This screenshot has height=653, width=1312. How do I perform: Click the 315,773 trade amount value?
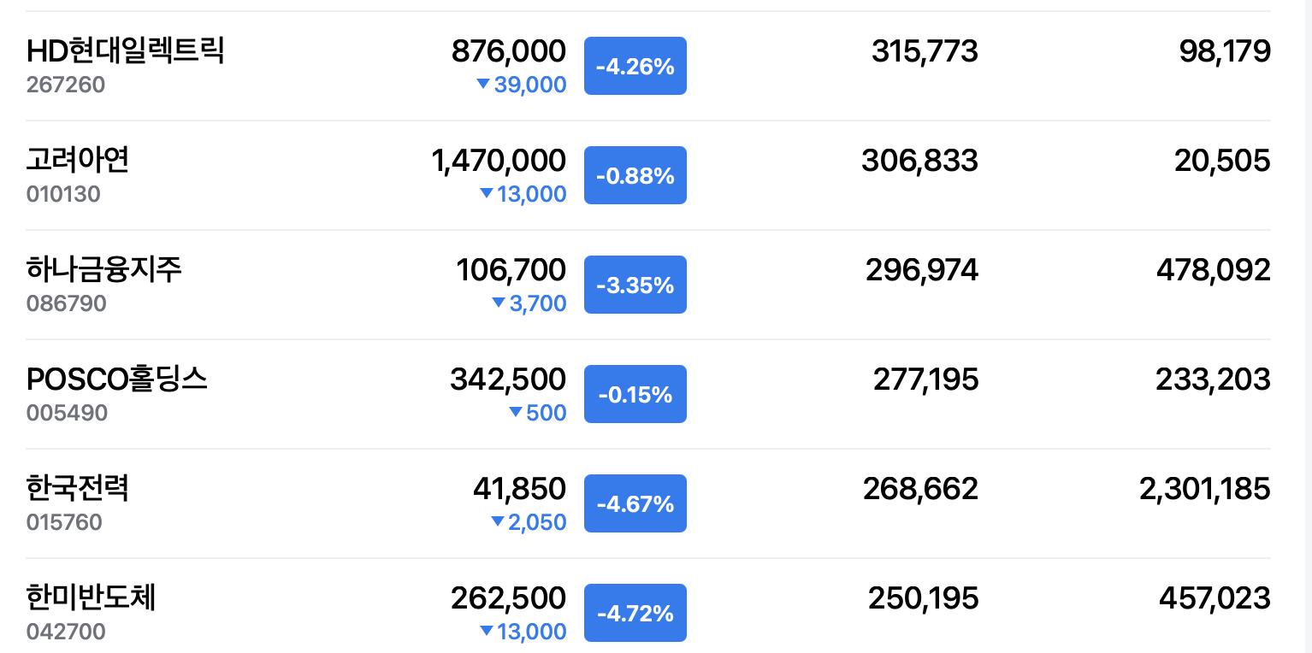925,51
